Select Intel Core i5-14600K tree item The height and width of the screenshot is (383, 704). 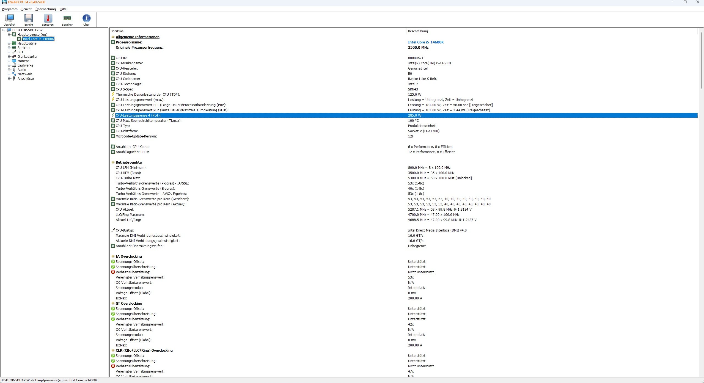(38, 39)
